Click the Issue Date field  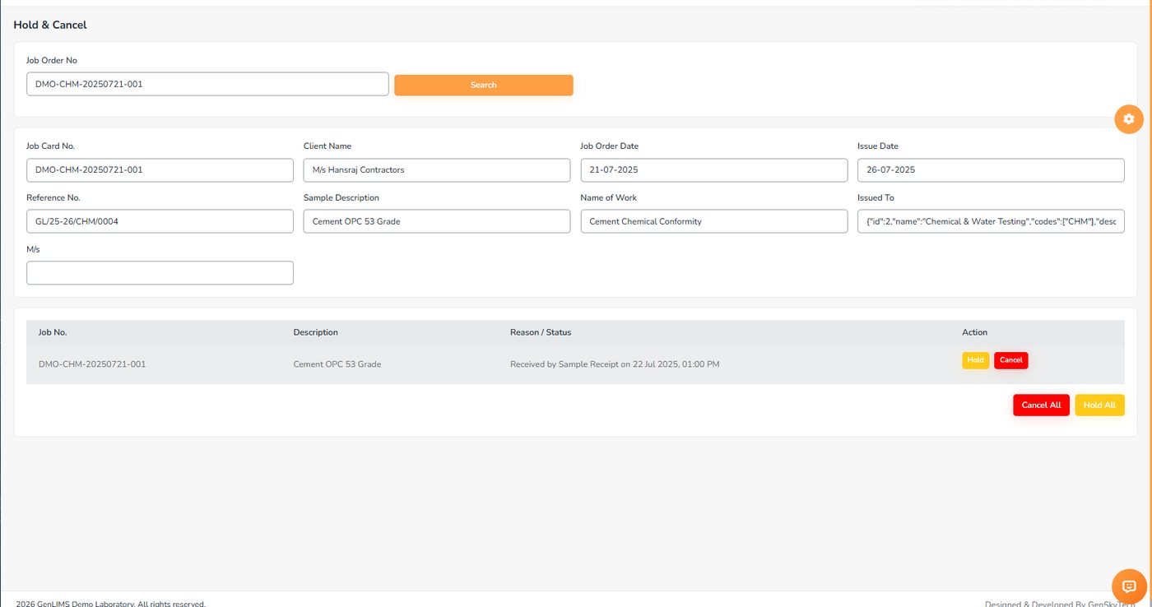tap(991, 170)
